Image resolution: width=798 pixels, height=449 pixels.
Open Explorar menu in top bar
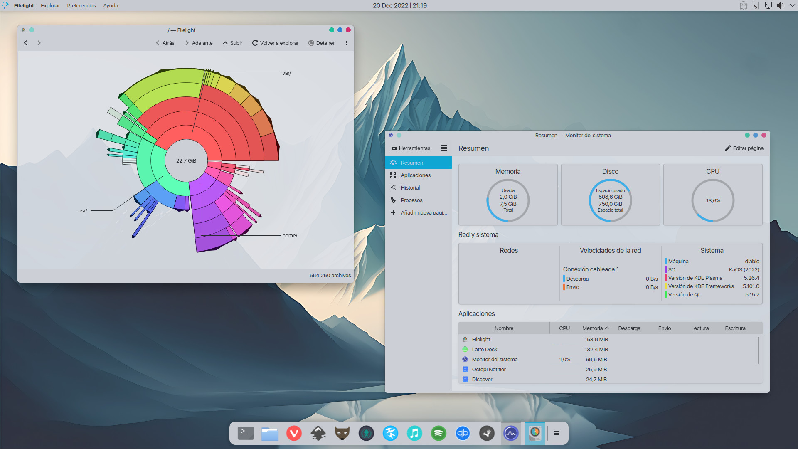click(x=50, y=5)
